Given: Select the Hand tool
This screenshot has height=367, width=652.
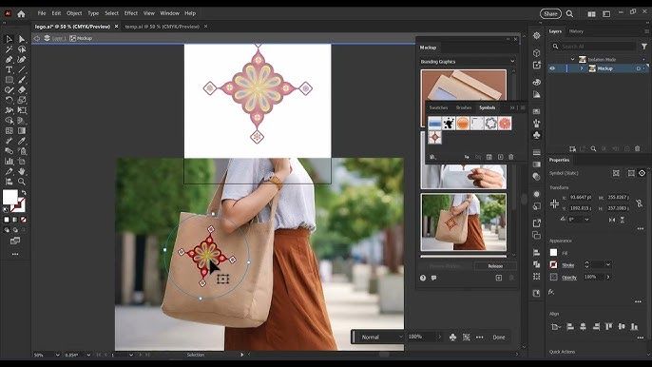Looking at the screenshot, I should coord(22,171).
